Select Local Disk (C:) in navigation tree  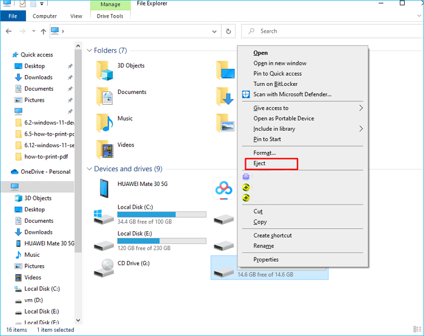coord(42,289)
